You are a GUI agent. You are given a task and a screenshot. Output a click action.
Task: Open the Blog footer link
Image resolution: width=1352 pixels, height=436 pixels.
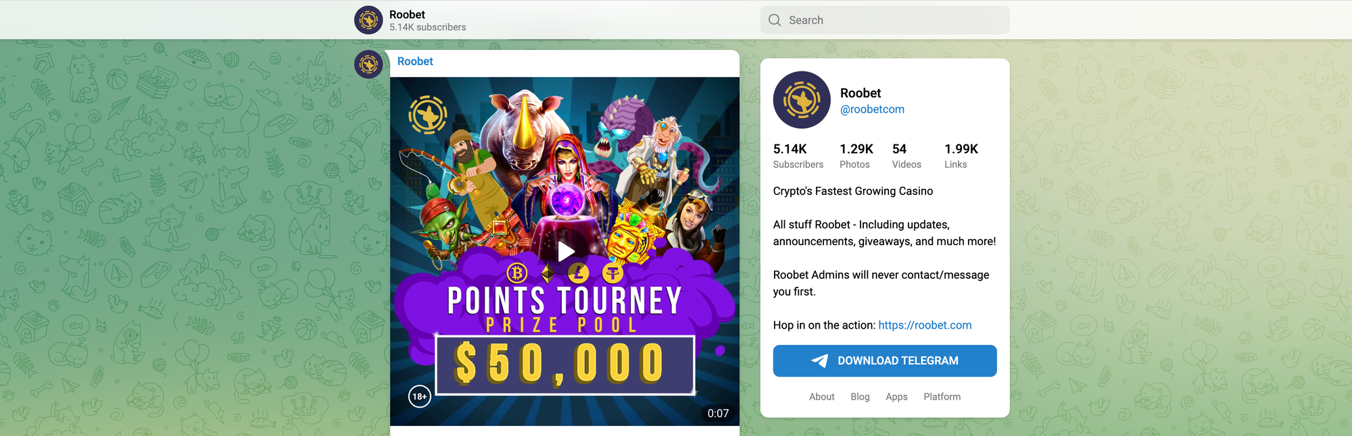point(860,397)
